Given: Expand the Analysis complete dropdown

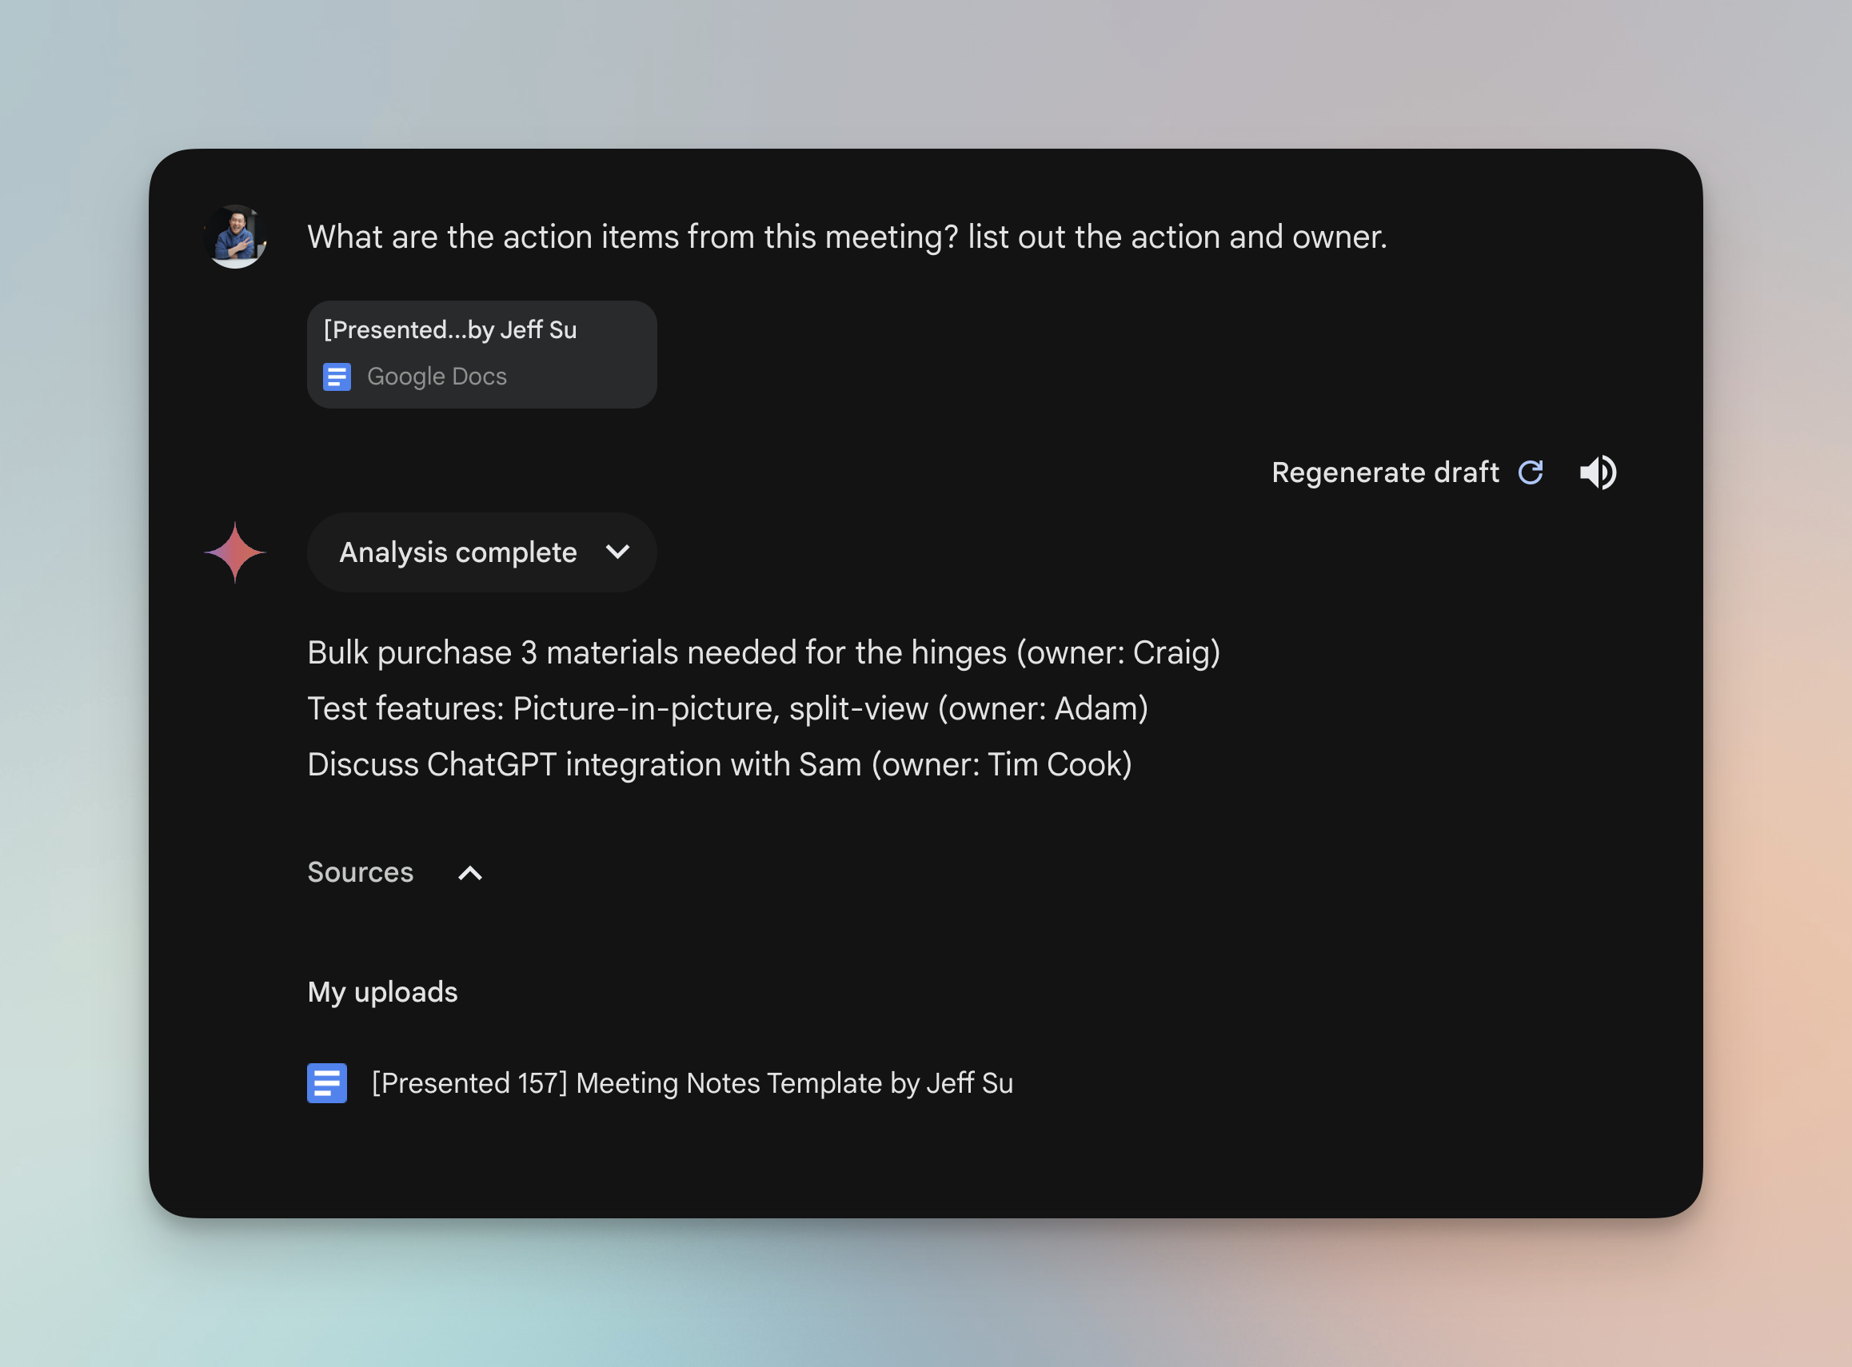Looking at the screenshot, I should tap(481, 552).
